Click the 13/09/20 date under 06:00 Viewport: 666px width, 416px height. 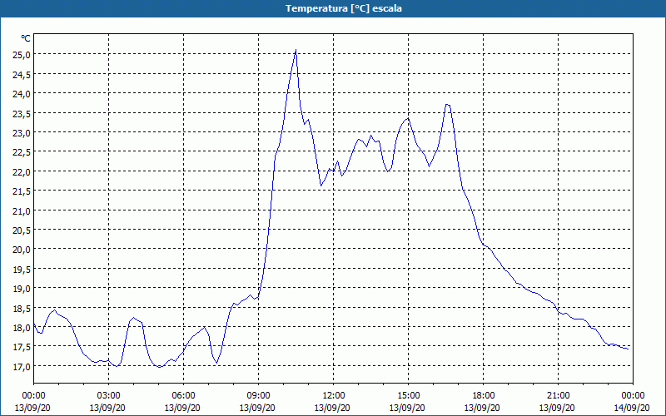pos(182,409)
